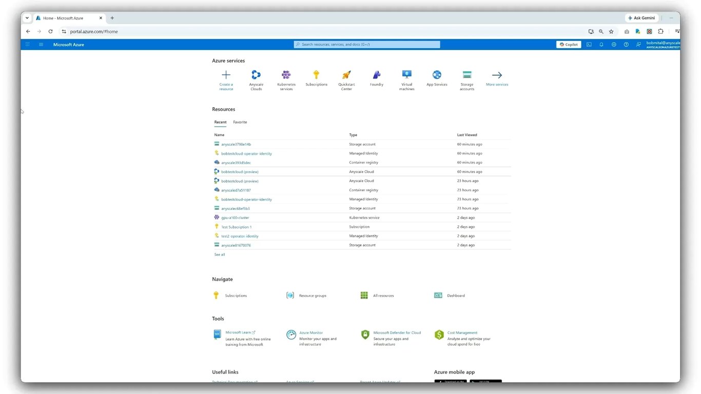
Task: Open the Foundry service
Action: pyautogui.click(x=377, y=78)
